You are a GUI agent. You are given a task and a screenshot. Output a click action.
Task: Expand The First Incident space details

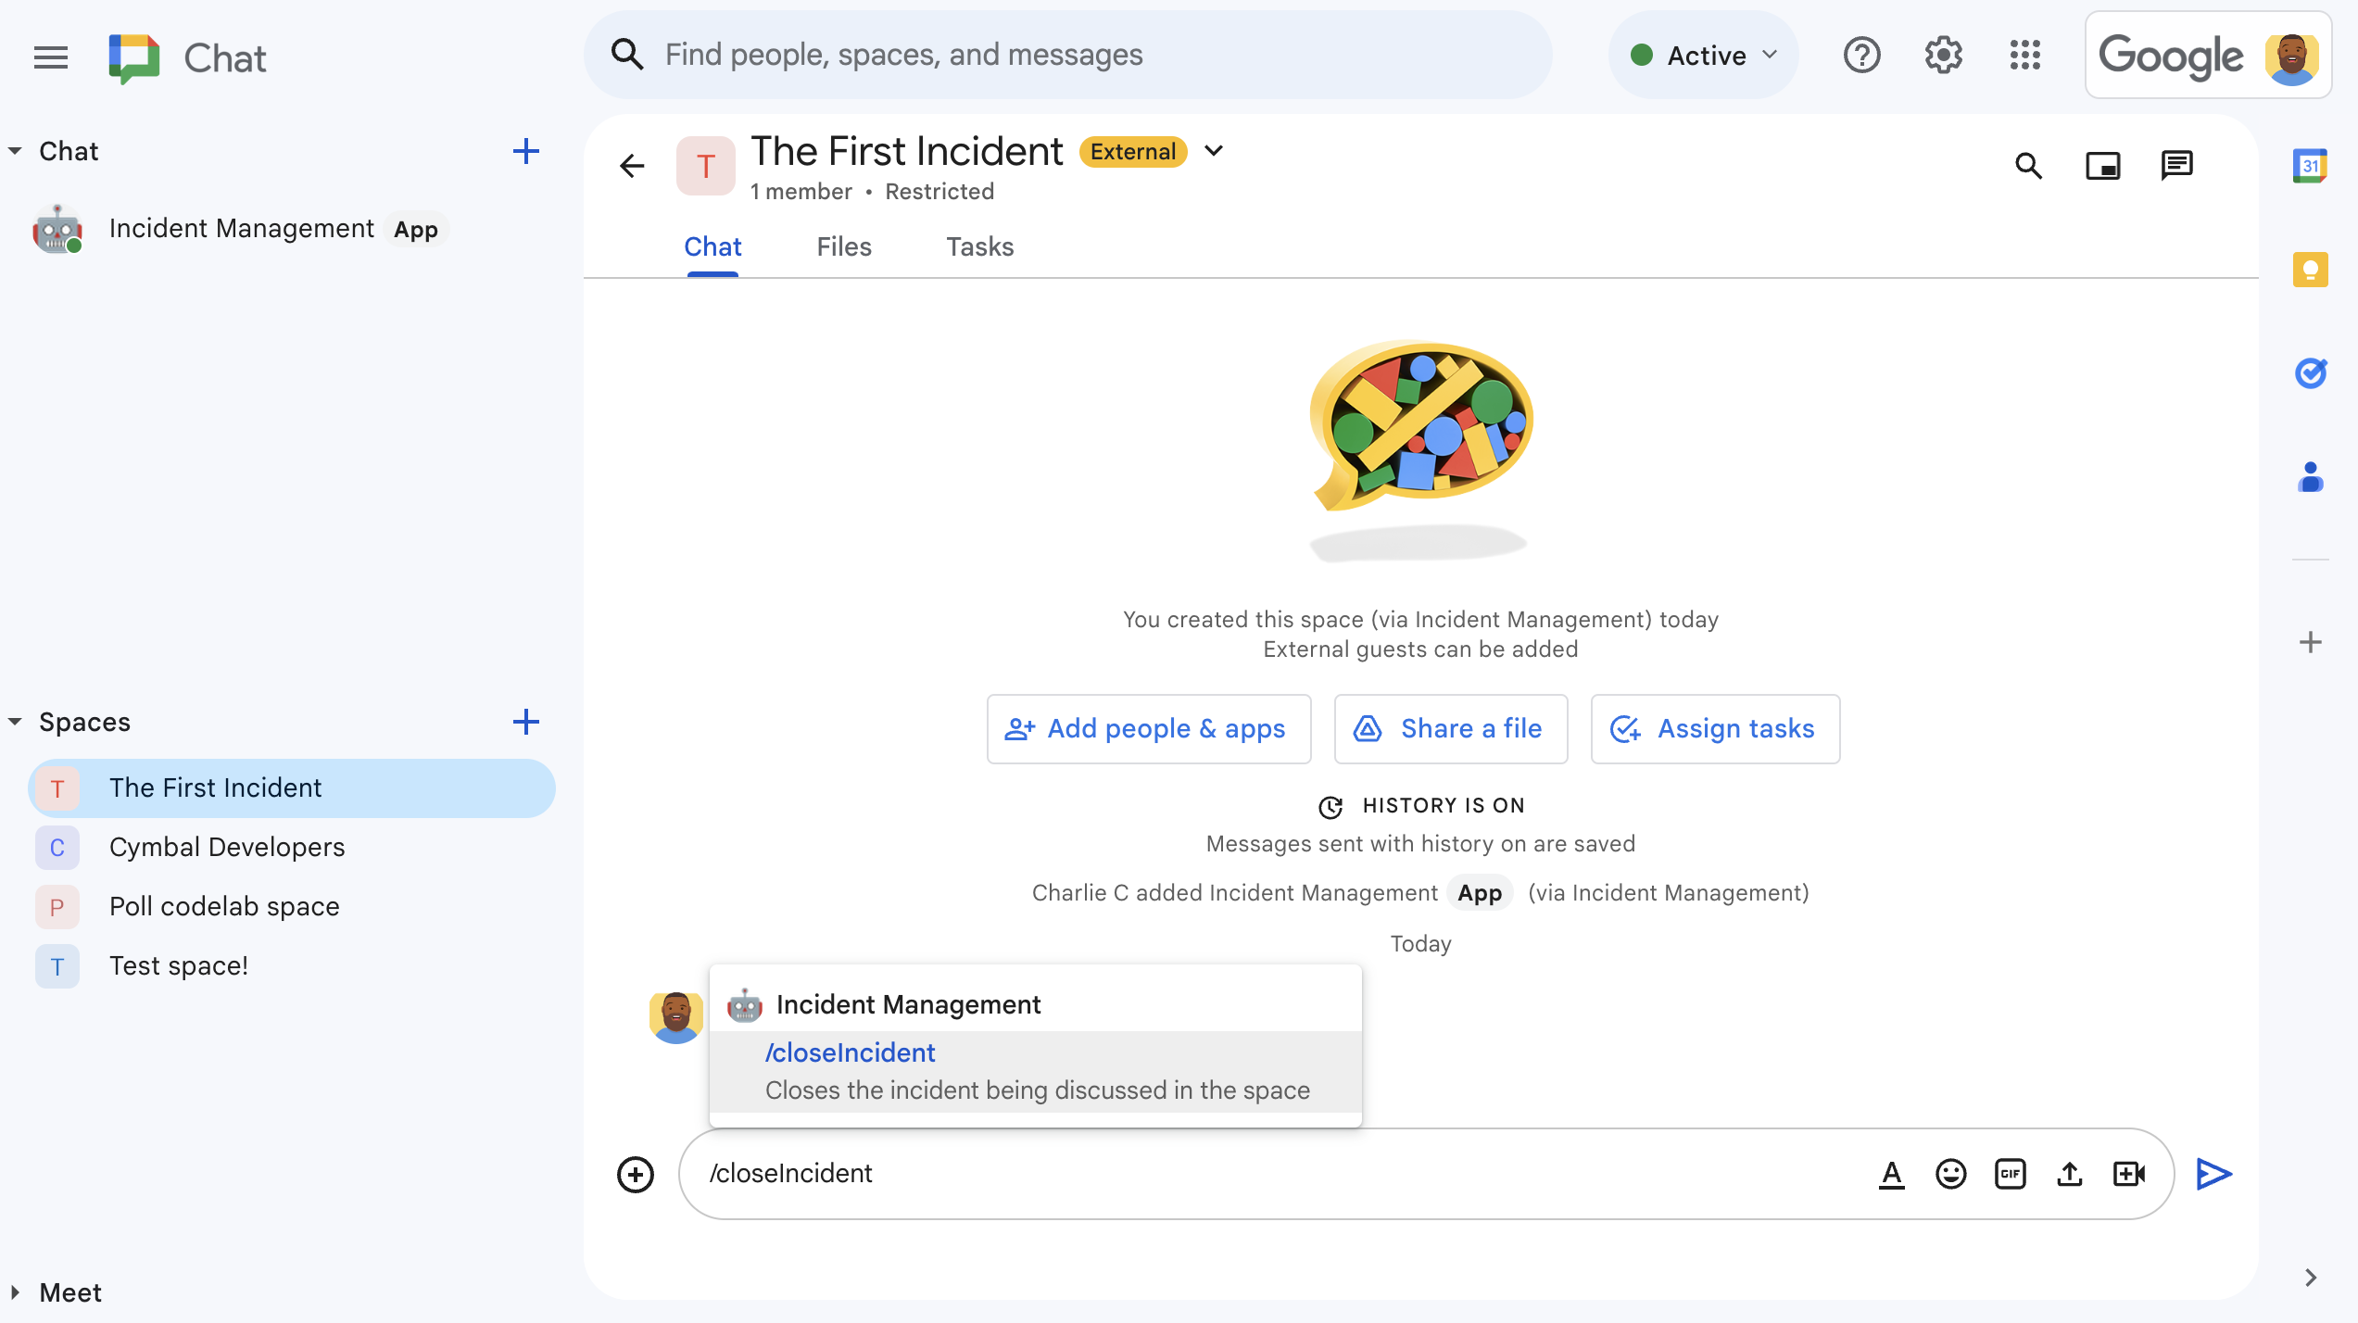[1217, 152]
